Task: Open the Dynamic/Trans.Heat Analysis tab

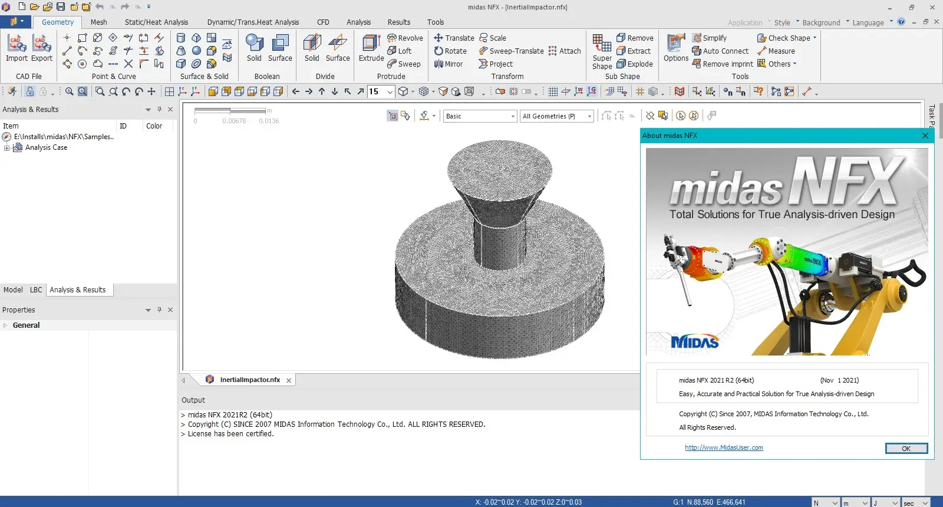Action: [x=253, y=22]
